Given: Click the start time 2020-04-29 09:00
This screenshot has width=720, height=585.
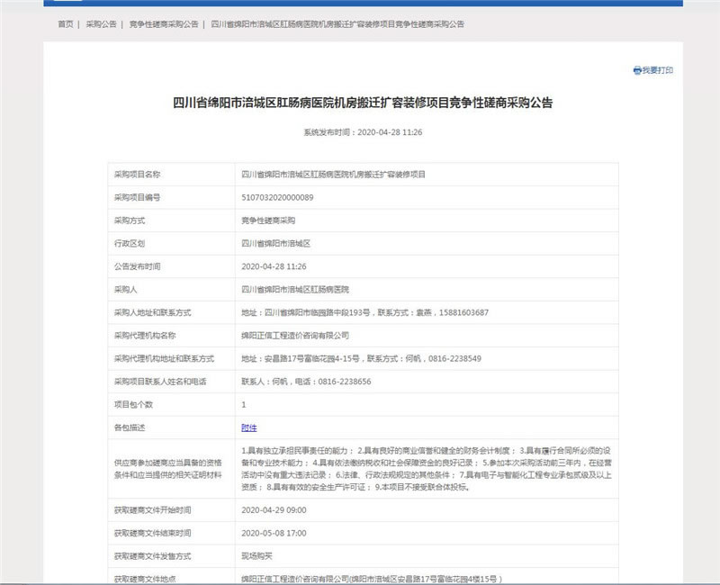Looking at the screenshot, I should point(274,510).
